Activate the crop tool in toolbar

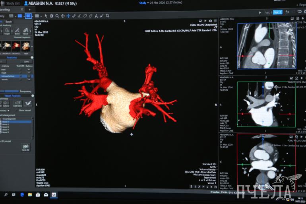[x=107, y=16]
